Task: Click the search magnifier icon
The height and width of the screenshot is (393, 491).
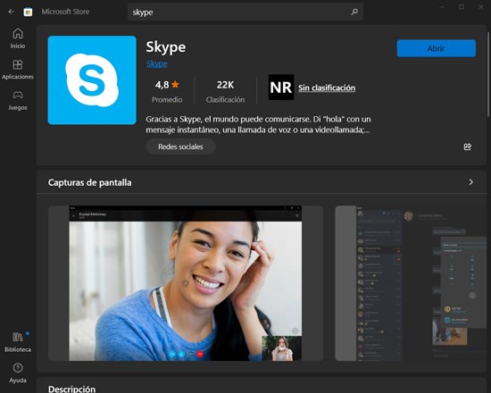Action: tap(354, 12)
